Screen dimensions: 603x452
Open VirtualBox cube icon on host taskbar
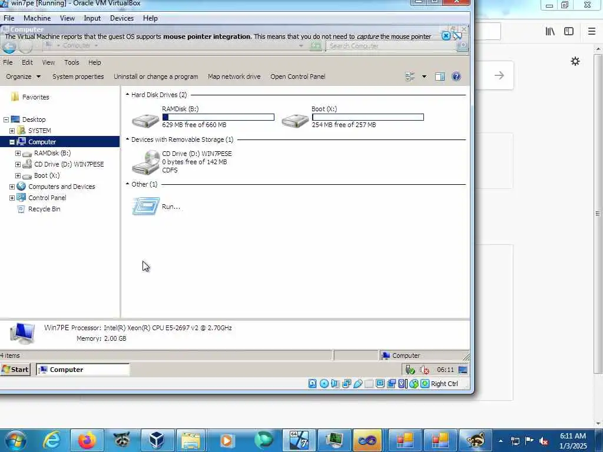click(x=157, y=440)
